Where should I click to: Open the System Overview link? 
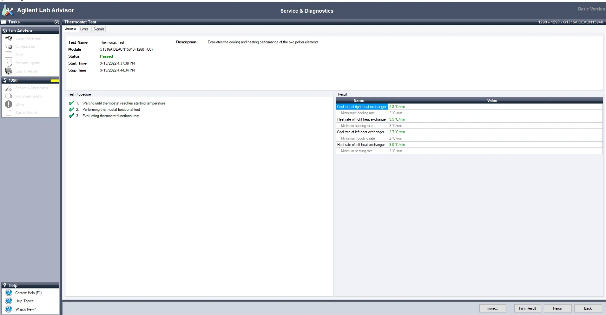(28, 38)
